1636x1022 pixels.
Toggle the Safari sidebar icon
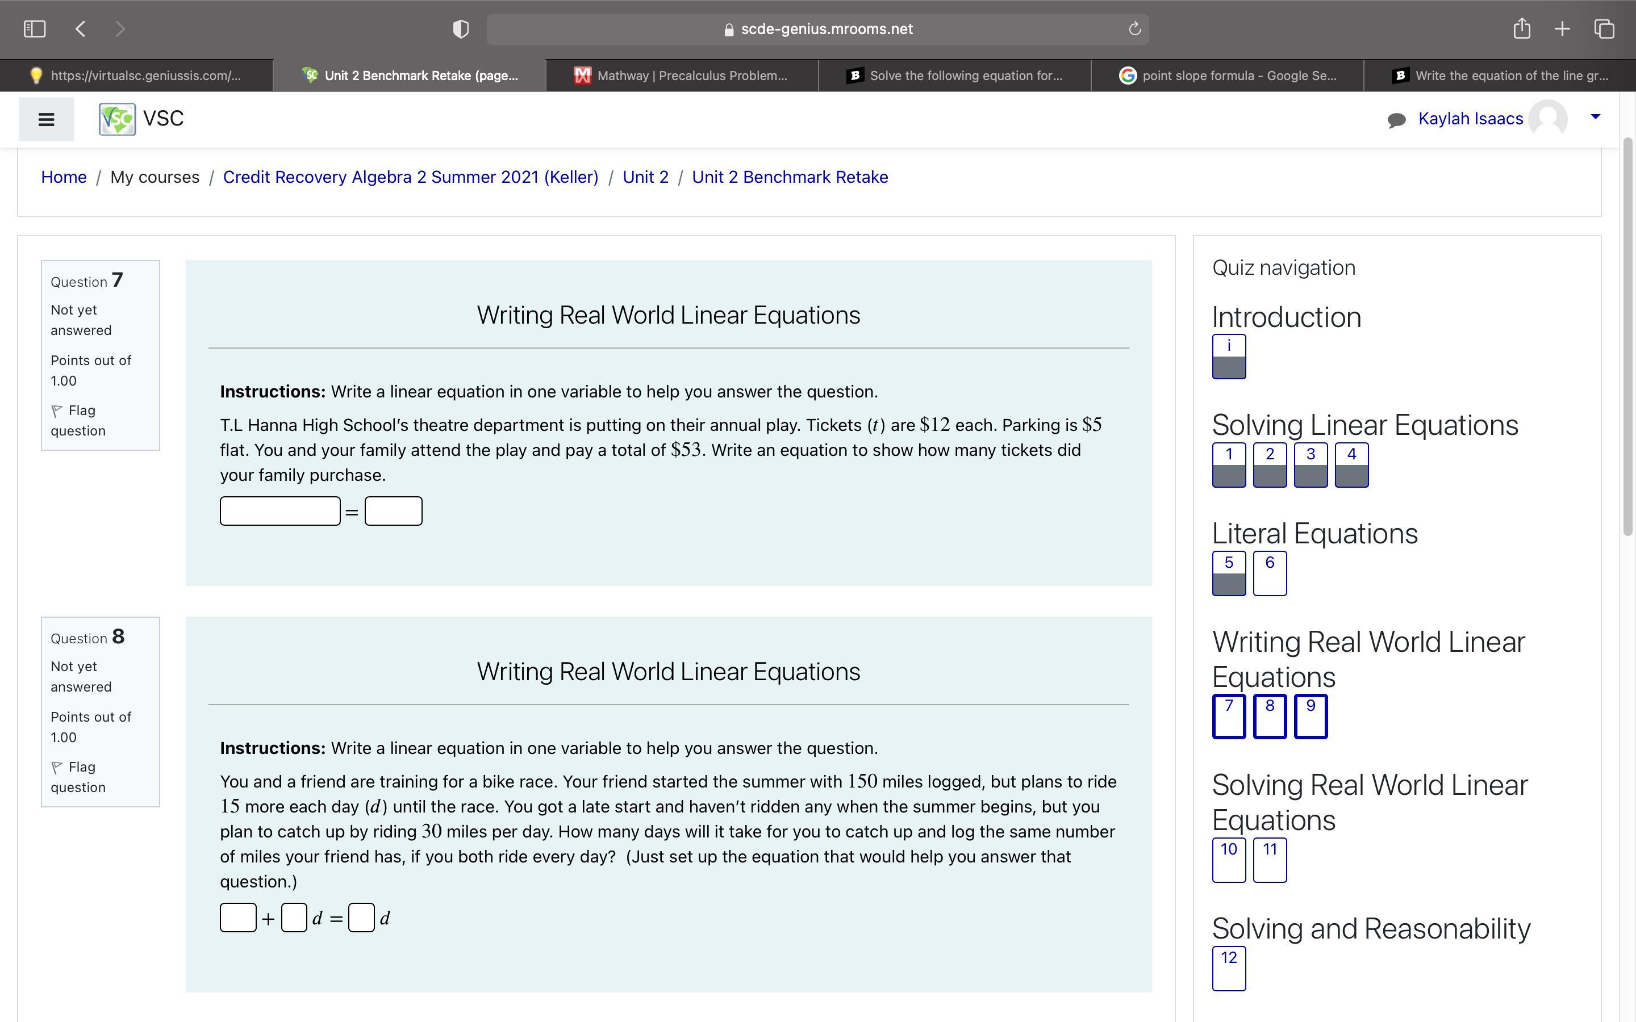[35, 29]
